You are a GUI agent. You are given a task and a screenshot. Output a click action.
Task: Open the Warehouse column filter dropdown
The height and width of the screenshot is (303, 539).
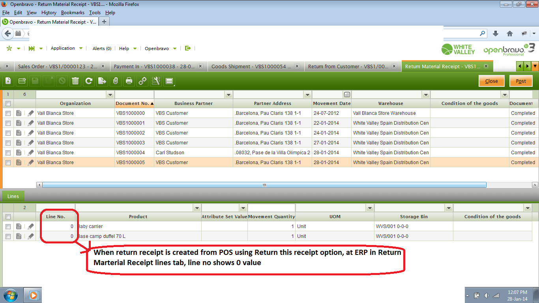click(x=425, y=95)
